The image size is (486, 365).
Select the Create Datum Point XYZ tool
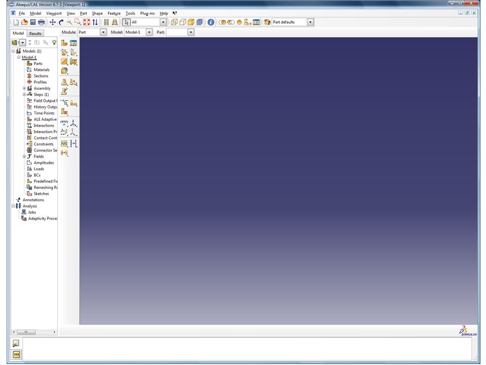pos(64,123)
